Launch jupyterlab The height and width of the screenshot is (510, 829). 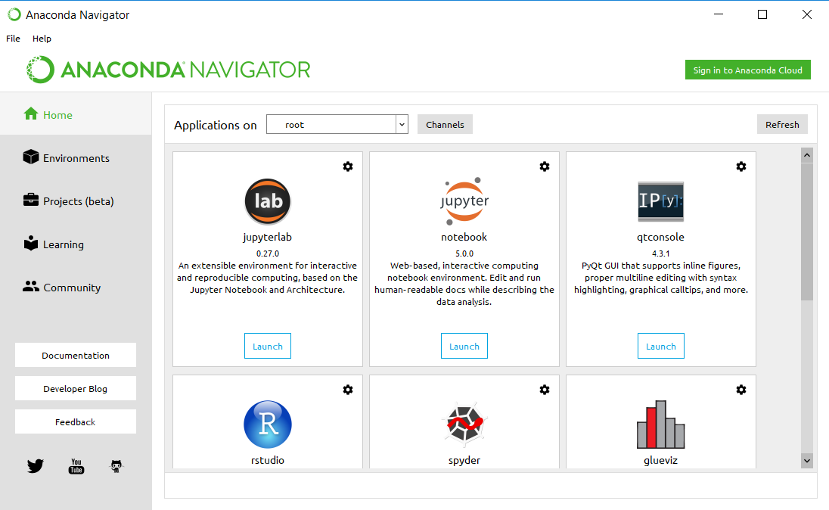point(268,346)
